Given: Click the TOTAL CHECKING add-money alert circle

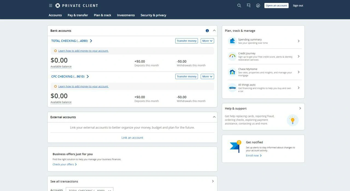Looking at the screenshot, I should coord(56,51).
